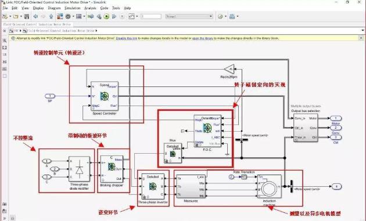Select the F.O.C. block
Viewport: 366px width, 221px height.
tap(207, 131)
